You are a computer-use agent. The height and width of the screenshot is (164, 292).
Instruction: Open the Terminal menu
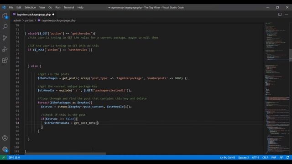tap(69, 7)
